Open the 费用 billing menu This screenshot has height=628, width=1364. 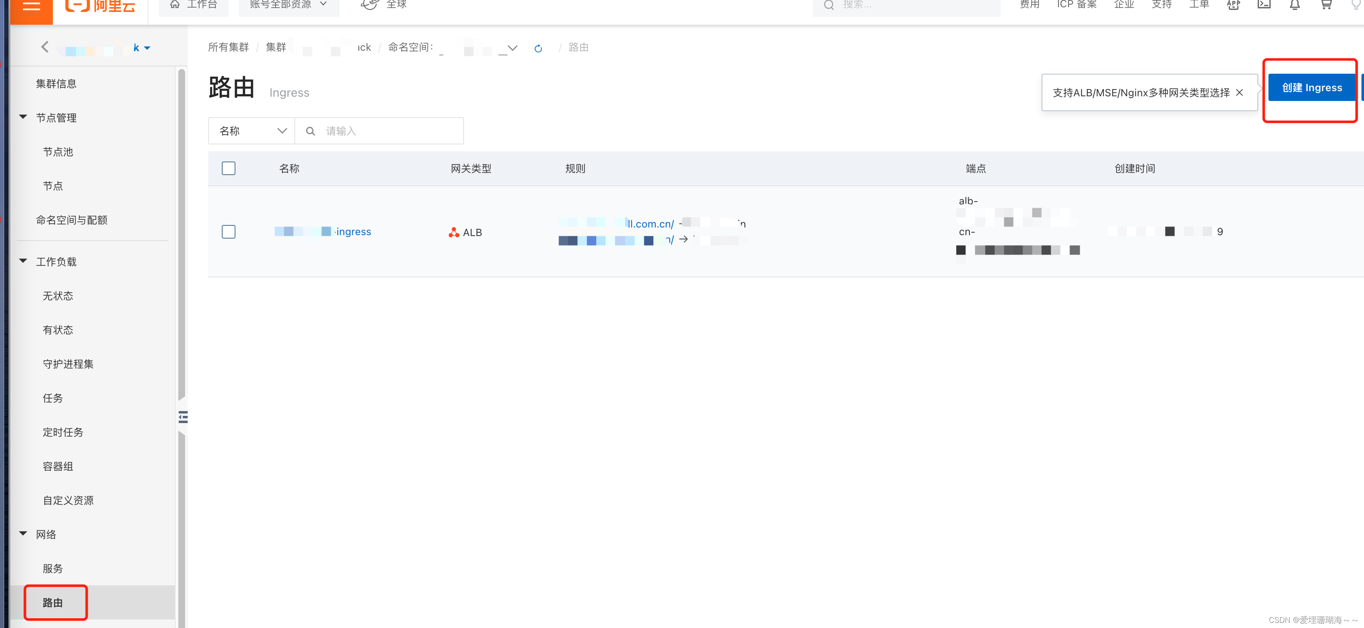coord(1029,5)
